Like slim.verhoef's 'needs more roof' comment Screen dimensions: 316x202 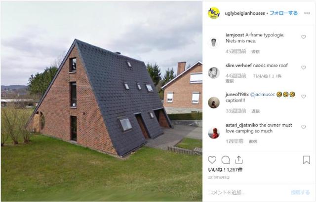point(303,67)
